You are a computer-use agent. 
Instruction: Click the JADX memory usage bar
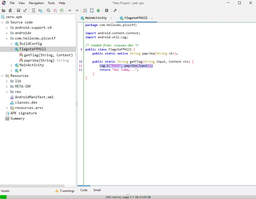pos(128,197)
